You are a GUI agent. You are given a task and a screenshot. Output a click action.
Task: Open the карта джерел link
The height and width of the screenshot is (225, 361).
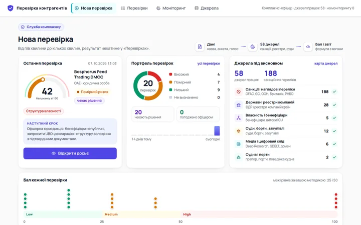(x=326, y=63)
